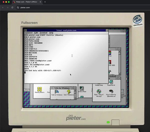Maximize the Program Manager window behind Telnet
The width and height of the screenshot is (150, 132).
tap(124, 31)
